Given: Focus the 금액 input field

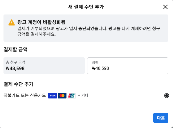Looking at the screenshot, I should 128,66.
